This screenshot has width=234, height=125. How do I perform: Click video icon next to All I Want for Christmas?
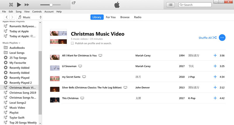tap(100, 55)
